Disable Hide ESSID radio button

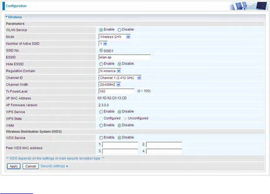(x=119, y=64)
